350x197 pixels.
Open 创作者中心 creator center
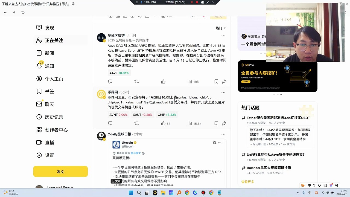(52, 130)
